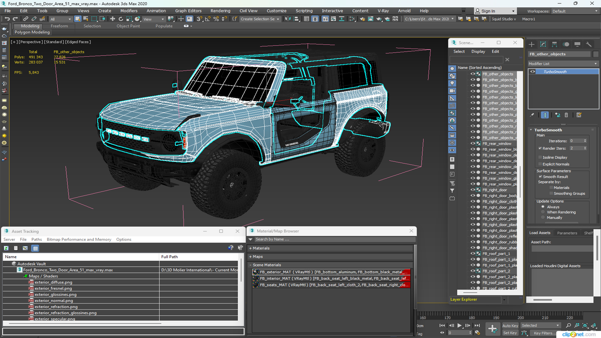
Task: Check Separate by Smoothing Groups
Action: 551,194
